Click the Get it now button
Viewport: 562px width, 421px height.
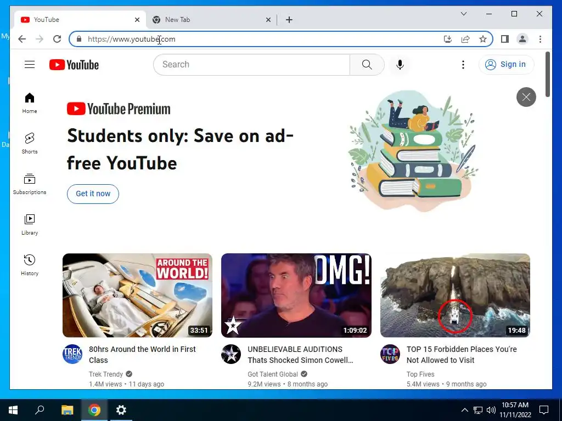93,194
